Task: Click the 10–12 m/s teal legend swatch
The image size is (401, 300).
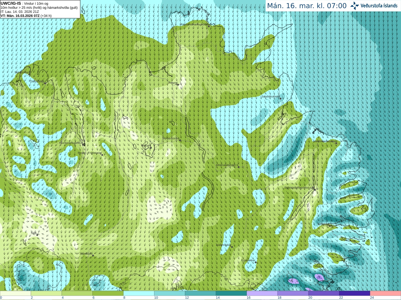Action: point(170,293)
